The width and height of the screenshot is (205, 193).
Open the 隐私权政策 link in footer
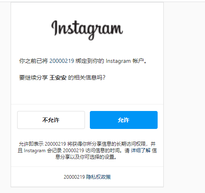click(x=98, y=177)
